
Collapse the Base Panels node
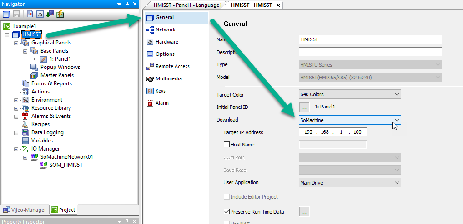(x=25, y=51)
